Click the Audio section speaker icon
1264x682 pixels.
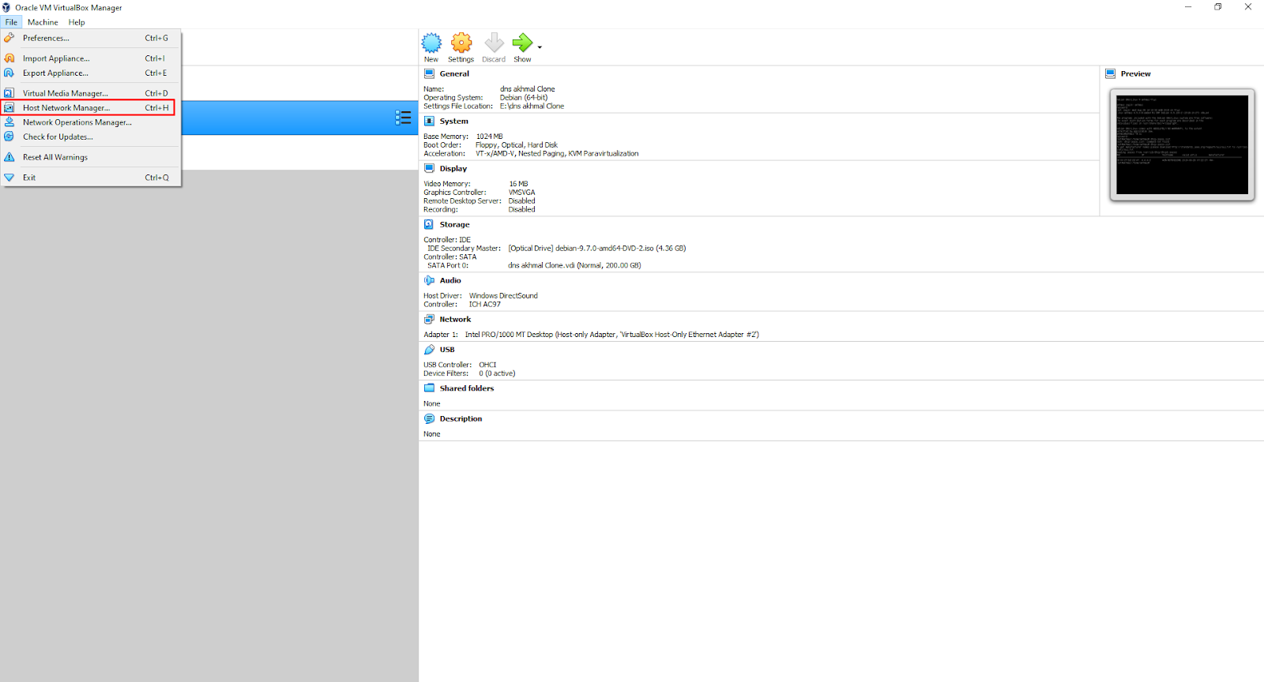(429, 280)
